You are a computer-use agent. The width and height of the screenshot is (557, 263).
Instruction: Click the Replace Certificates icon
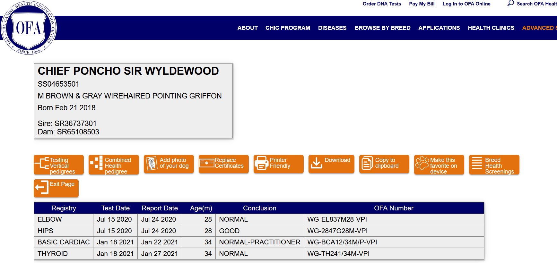click(206, 163)
